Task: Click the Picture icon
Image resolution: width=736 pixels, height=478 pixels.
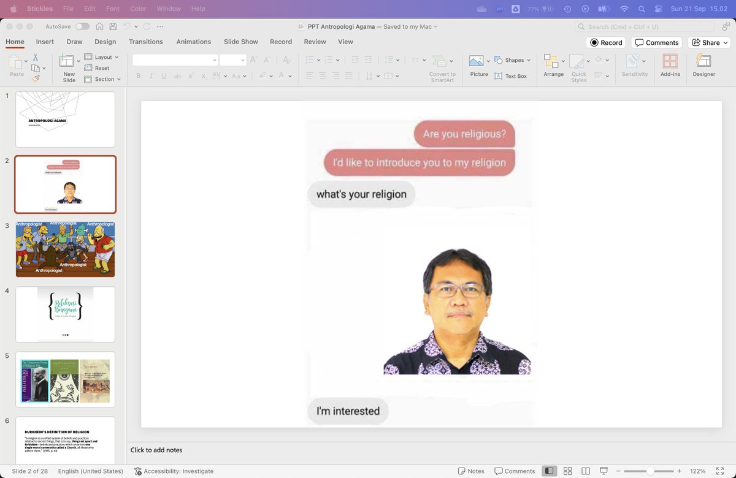Action: coord(476,61)
